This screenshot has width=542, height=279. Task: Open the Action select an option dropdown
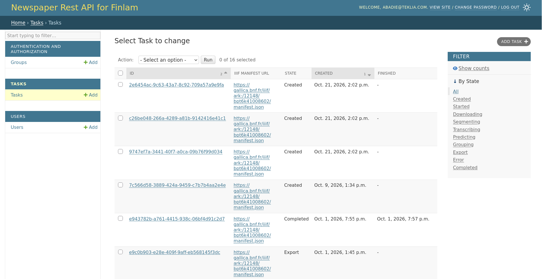point(169,60)
